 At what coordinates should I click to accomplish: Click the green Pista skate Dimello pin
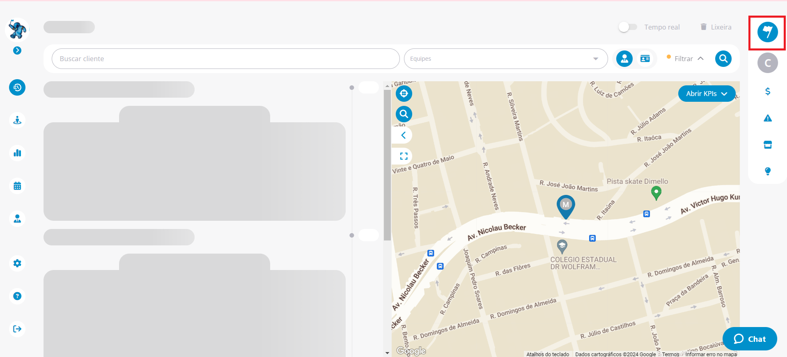[656, 193]
